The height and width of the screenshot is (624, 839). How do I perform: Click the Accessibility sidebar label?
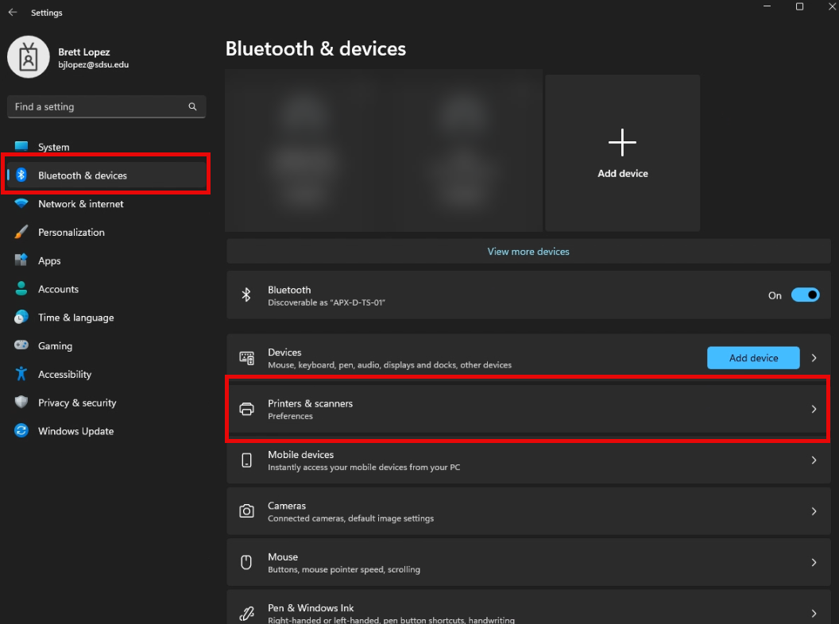pos(64,374)
